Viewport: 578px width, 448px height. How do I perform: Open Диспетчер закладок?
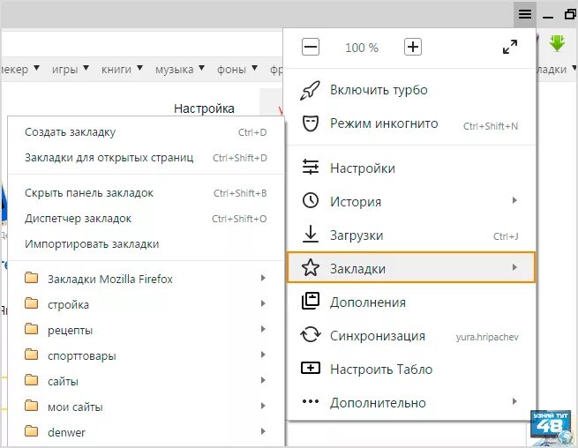point(146,219)
